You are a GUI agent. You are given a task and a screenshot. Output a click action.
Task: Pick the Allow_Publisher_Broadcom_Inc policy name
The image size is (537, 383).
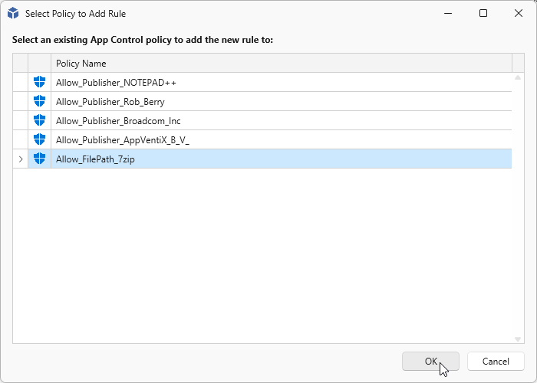click(117, 120)
